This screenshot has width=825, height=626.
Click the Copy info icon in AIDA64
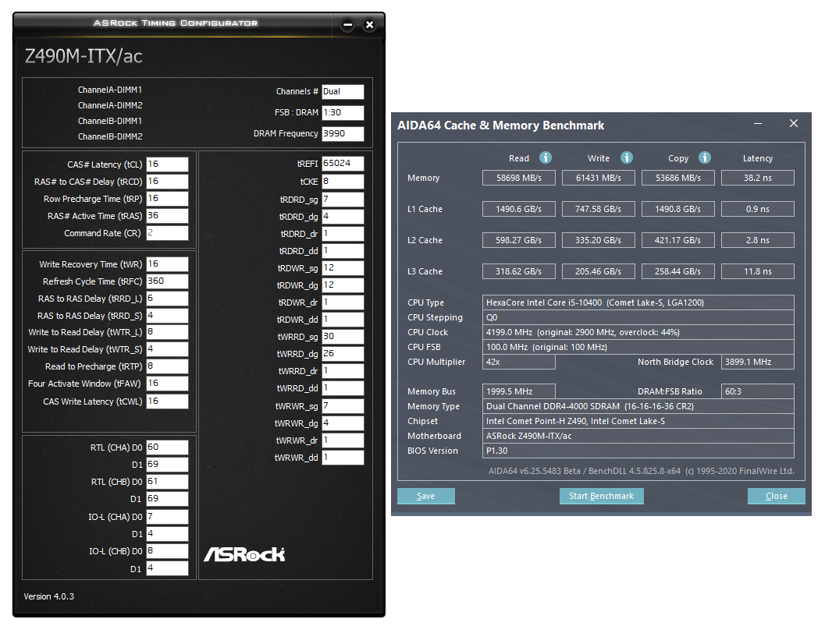[x=705, y=157]
